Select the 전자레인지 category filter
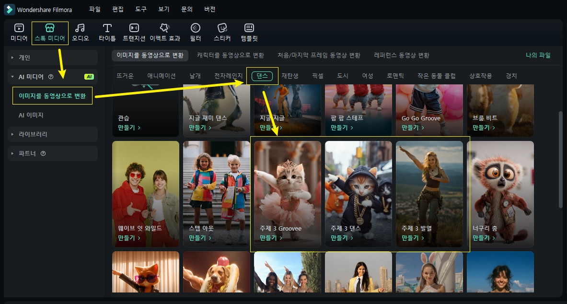This screenshot has height=304, width=567. coord(229,76)
